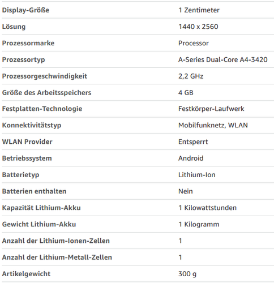Click the Prozessorgeschwindigkeit label

tap(45, 76)
